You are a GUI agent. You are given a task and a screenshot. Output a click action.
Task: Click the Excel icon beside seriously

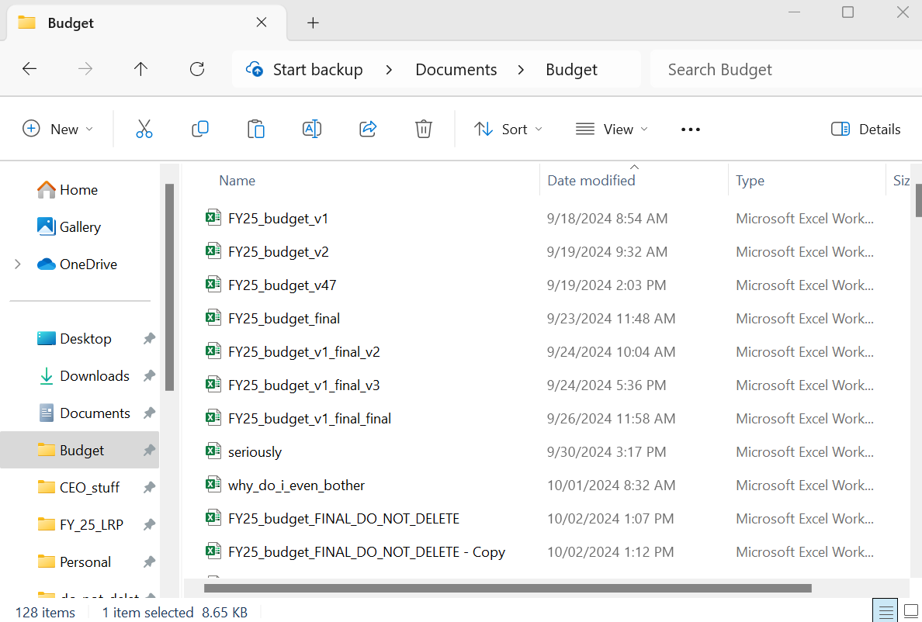coord(213,451)
